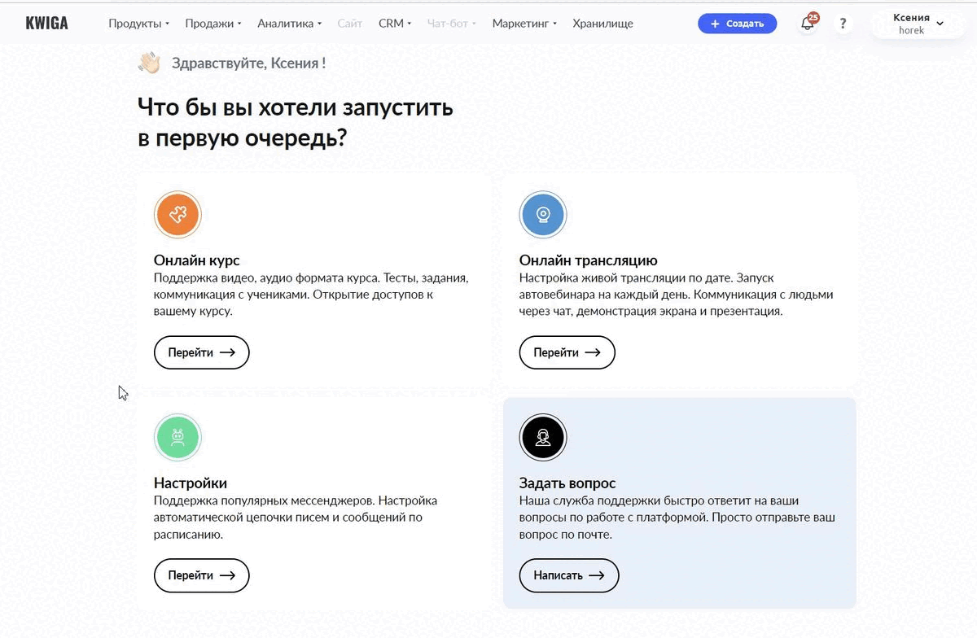This screenshot has width=977, height=638.
Task: Click the blue webcam broadcast icon
Action: pyautogui.click(x=543, y=215)
